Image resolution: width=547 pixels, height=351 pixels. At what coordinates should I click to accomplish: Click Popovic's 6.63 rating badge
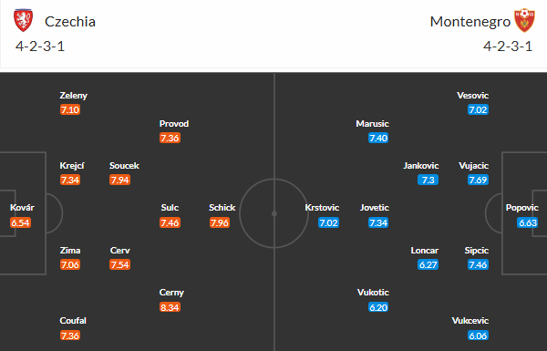[x=528, y=222]
